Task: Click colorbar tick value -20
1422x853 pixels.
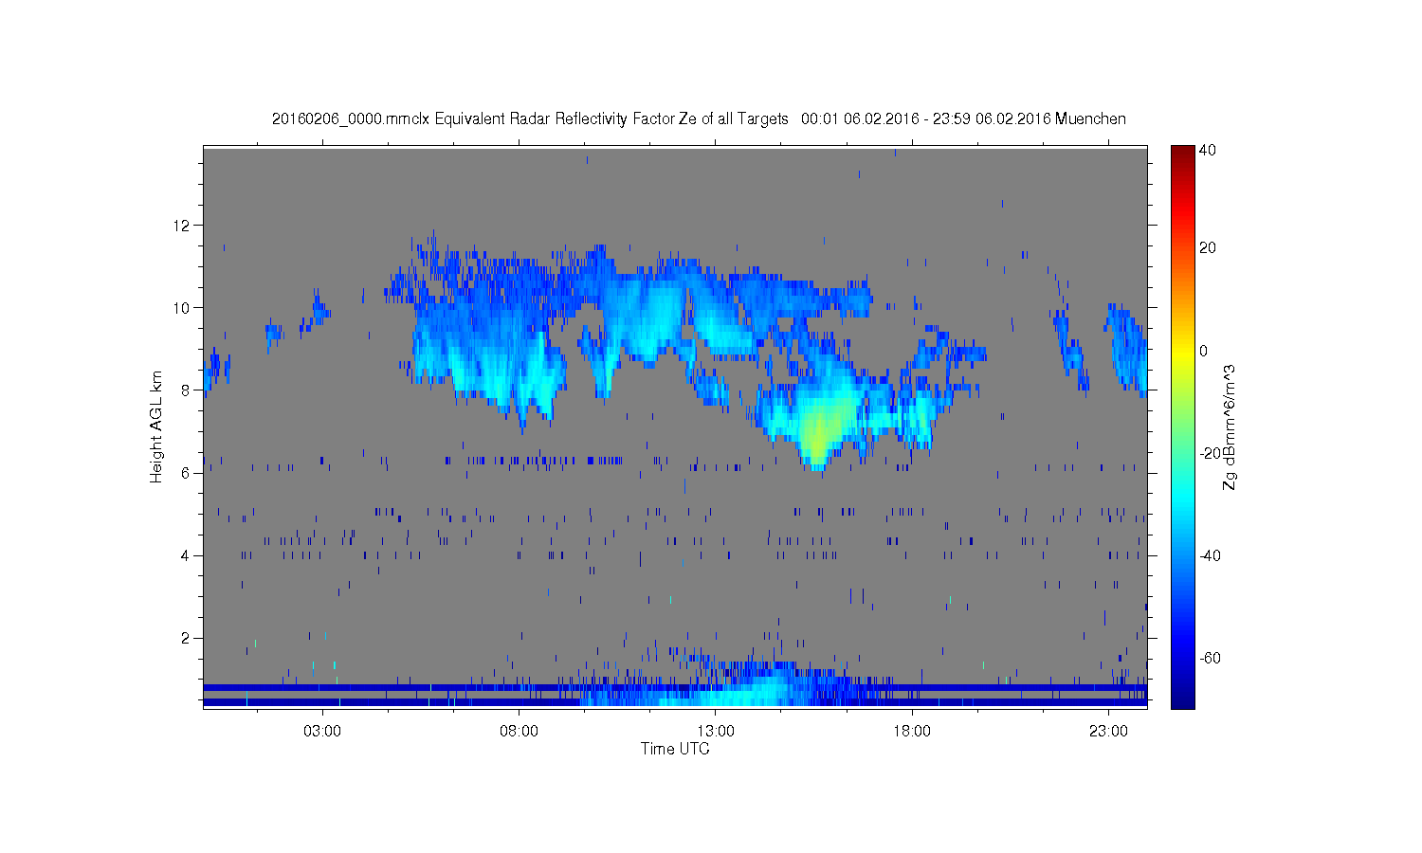Action: 1211,453
